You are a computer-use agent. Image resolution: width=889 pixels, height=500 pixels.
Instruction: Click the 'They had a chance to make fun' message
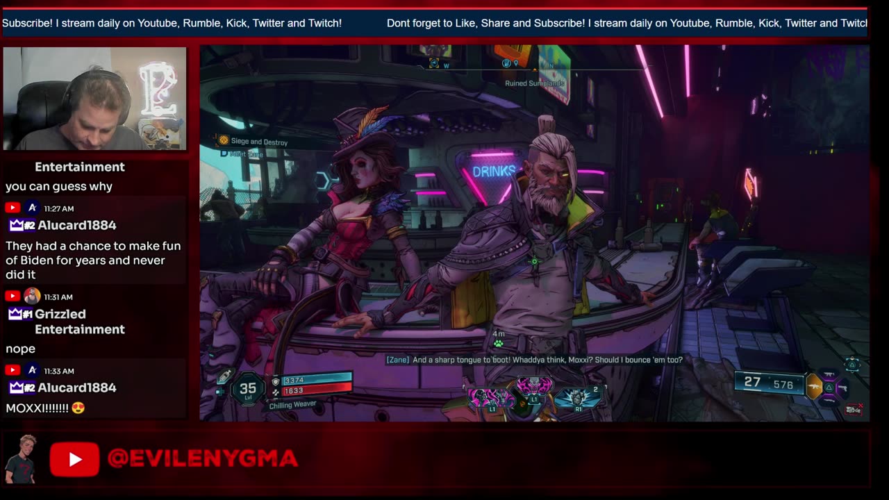[x=93, y=260]
